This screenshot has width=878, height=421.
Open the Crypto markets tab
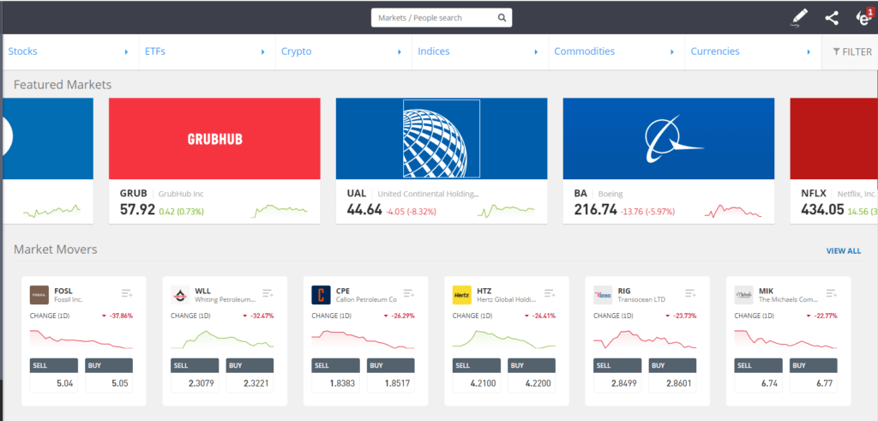pos(296,51)
